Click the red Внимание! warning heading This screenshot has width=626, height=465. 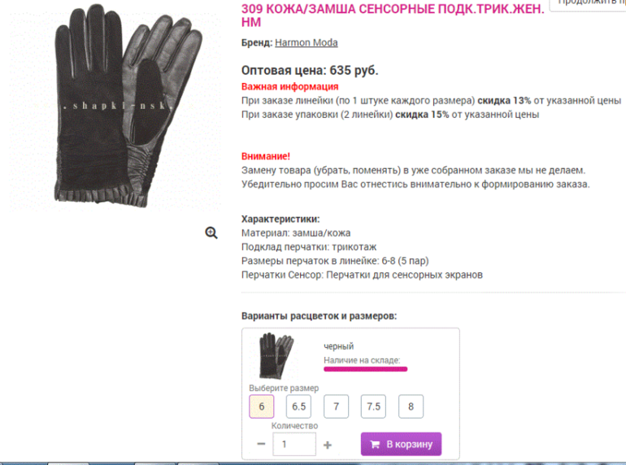[x=266, y=156]
